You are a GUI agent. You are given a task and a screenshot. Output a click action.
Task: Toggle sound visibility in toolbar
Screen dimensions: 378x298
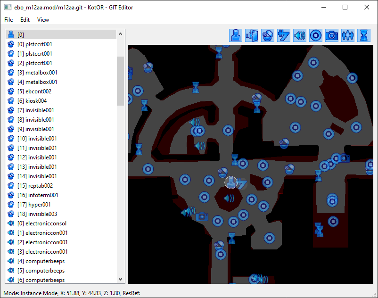pyautogui.click(x=300, y=35)
